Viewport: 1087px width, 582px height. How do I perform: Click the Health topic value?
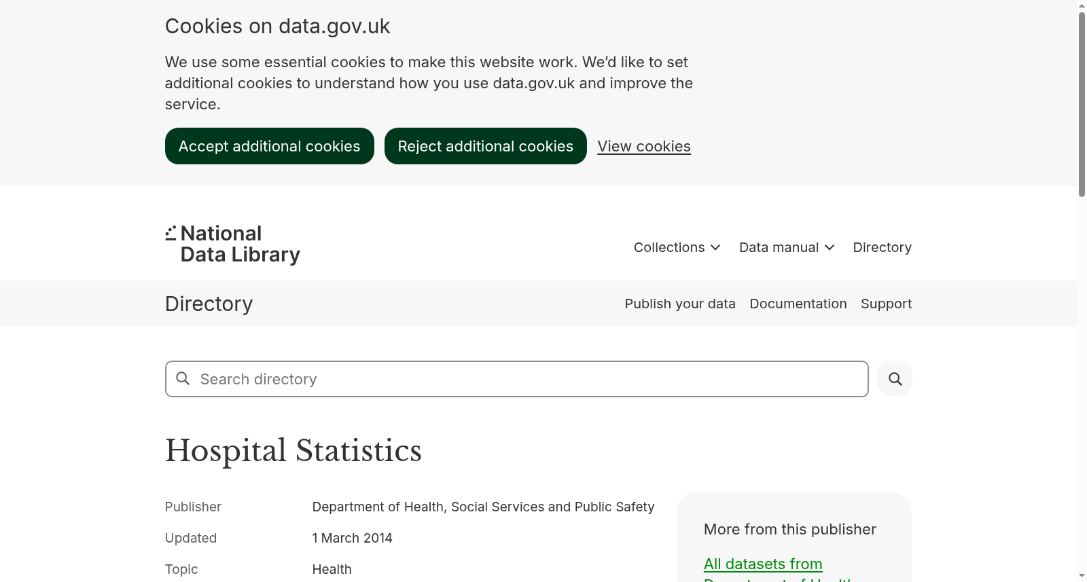332,569
